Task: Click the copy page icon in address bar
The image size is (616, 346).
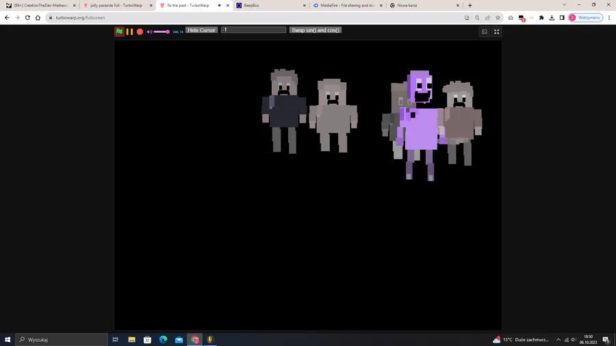Action: pos(477,18)
